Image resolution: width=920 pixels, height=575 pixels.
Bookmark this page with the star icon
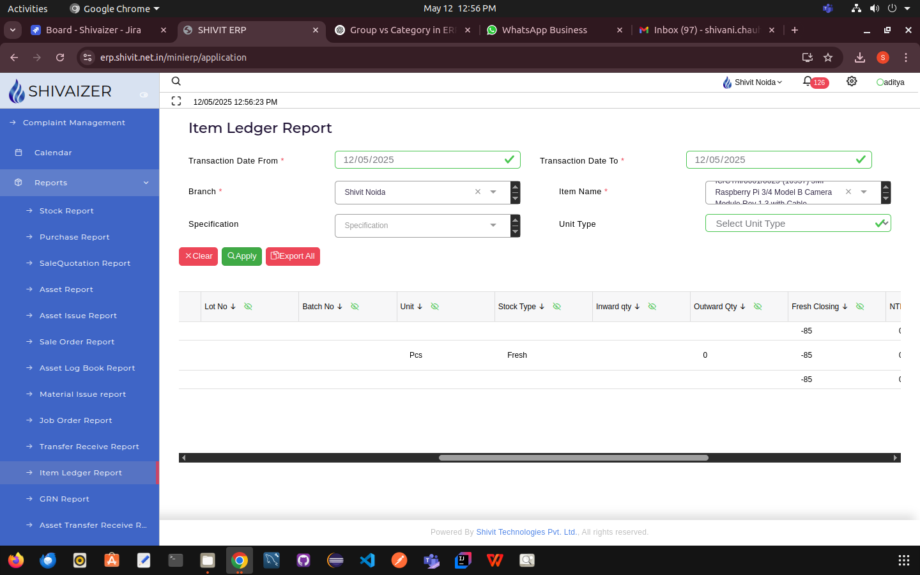click(x=828, y=57)
